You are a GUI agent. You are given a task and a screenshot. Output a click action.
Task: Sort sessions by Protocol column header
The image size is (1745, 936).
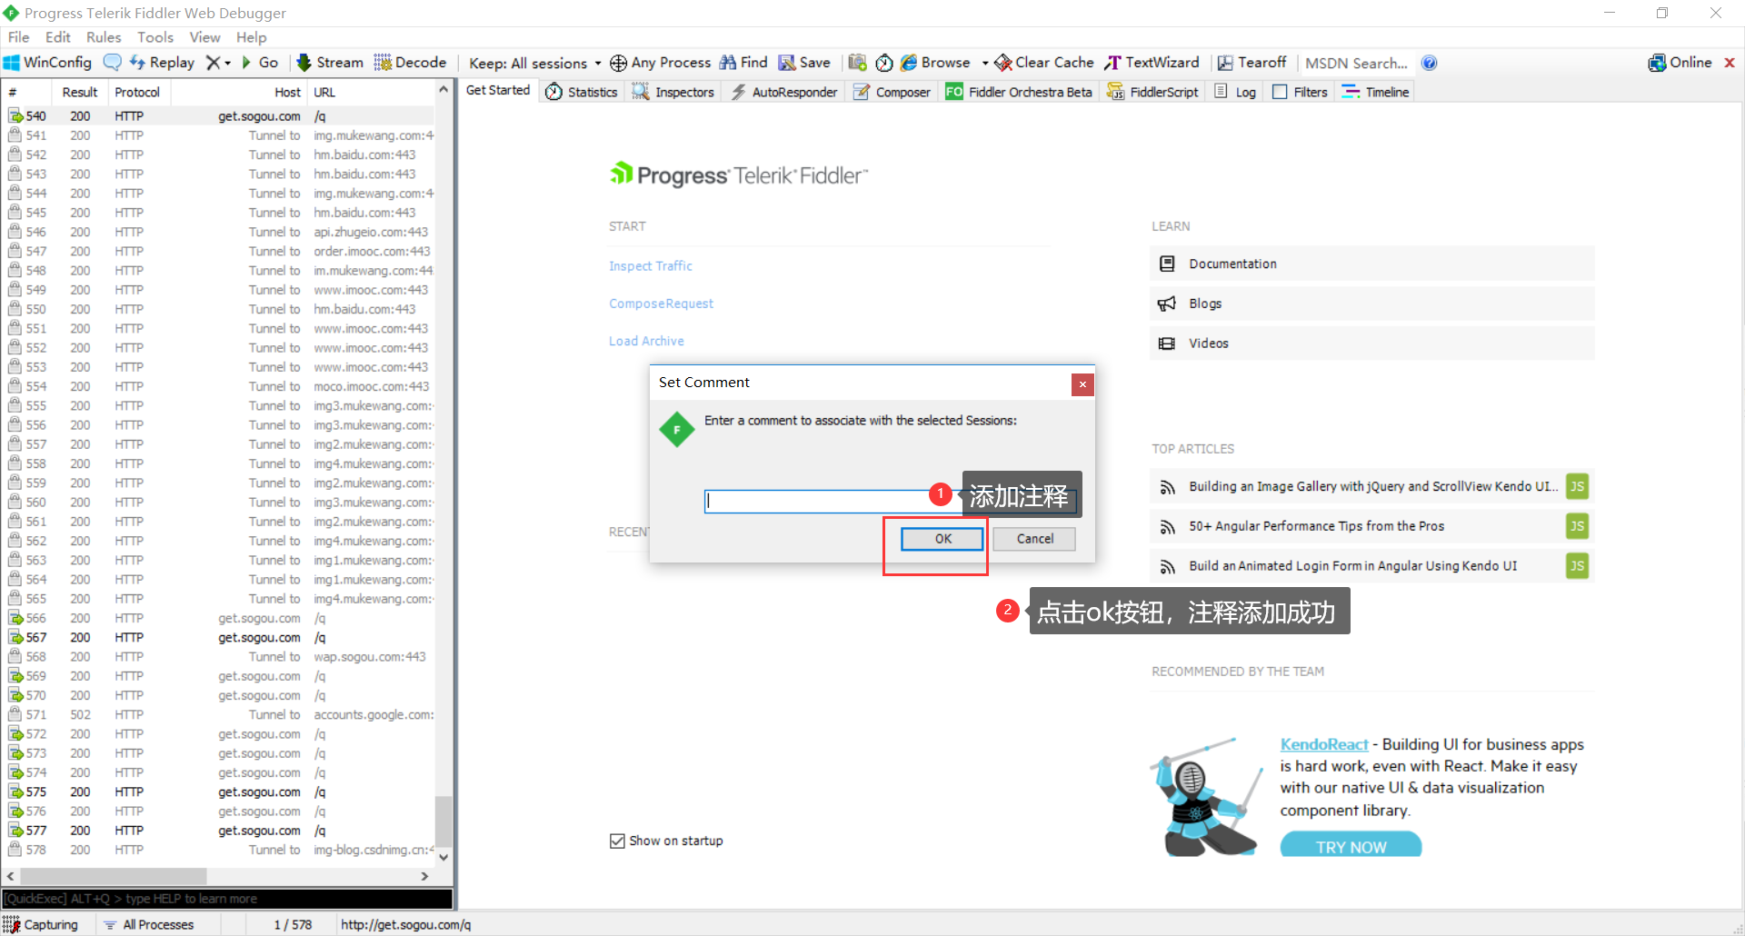pos(138,92)
